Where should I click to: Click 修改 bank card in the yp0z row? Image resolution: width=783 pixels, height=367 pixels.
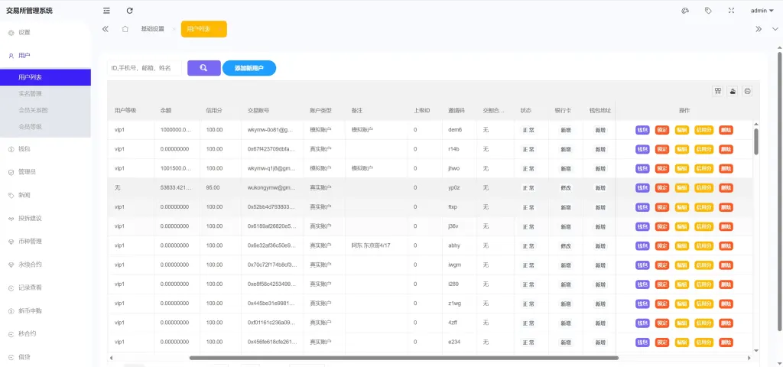pyautogui.click(x=566, y=188)
